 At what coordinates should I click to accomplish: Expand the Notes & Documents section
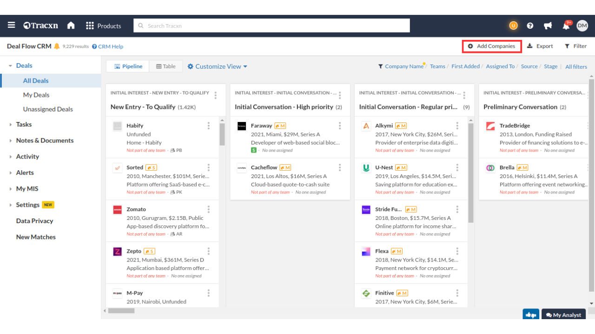(45, 141)
